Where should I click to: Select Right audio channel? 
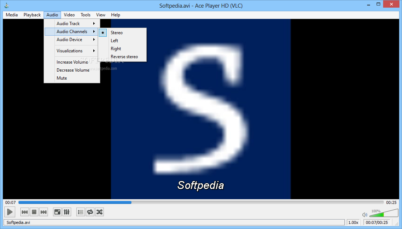(122, 48)
